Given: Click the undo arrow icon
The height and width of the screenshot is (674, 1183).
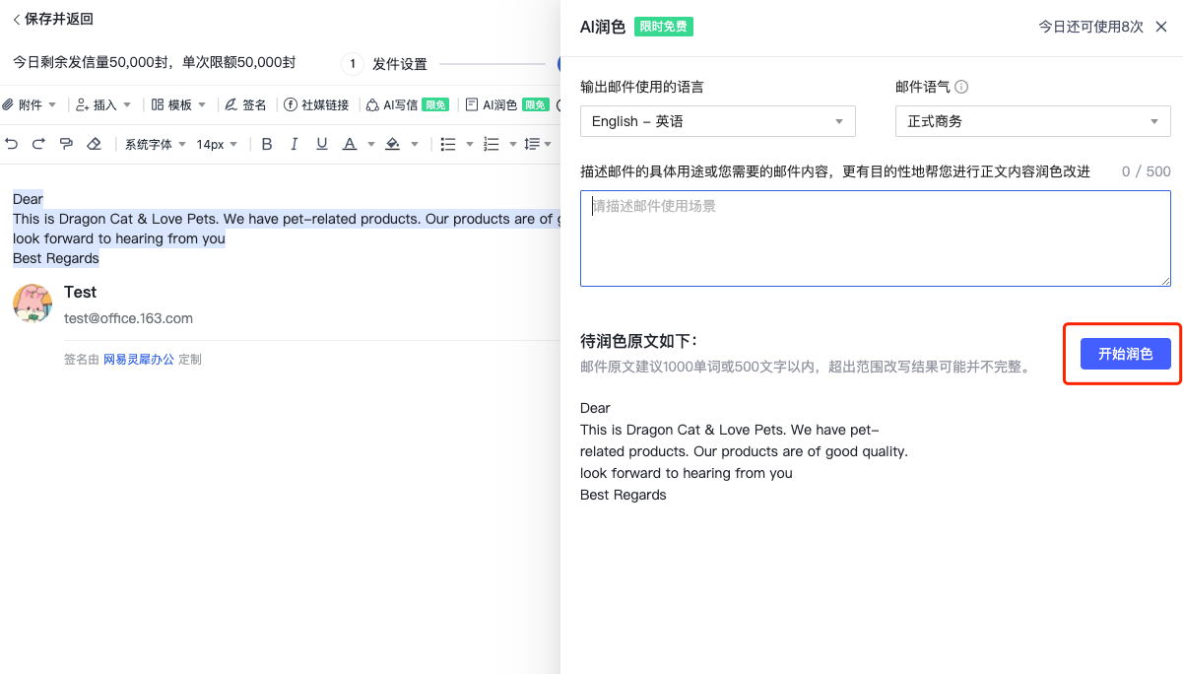Looking at the screenshot, I should click(12, 144).
